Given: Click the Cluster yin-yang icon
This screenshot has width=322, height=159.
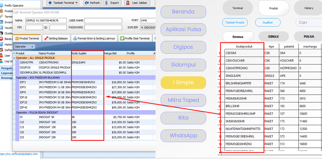Looking at the screenshot, I should click(x=1, y=33).
